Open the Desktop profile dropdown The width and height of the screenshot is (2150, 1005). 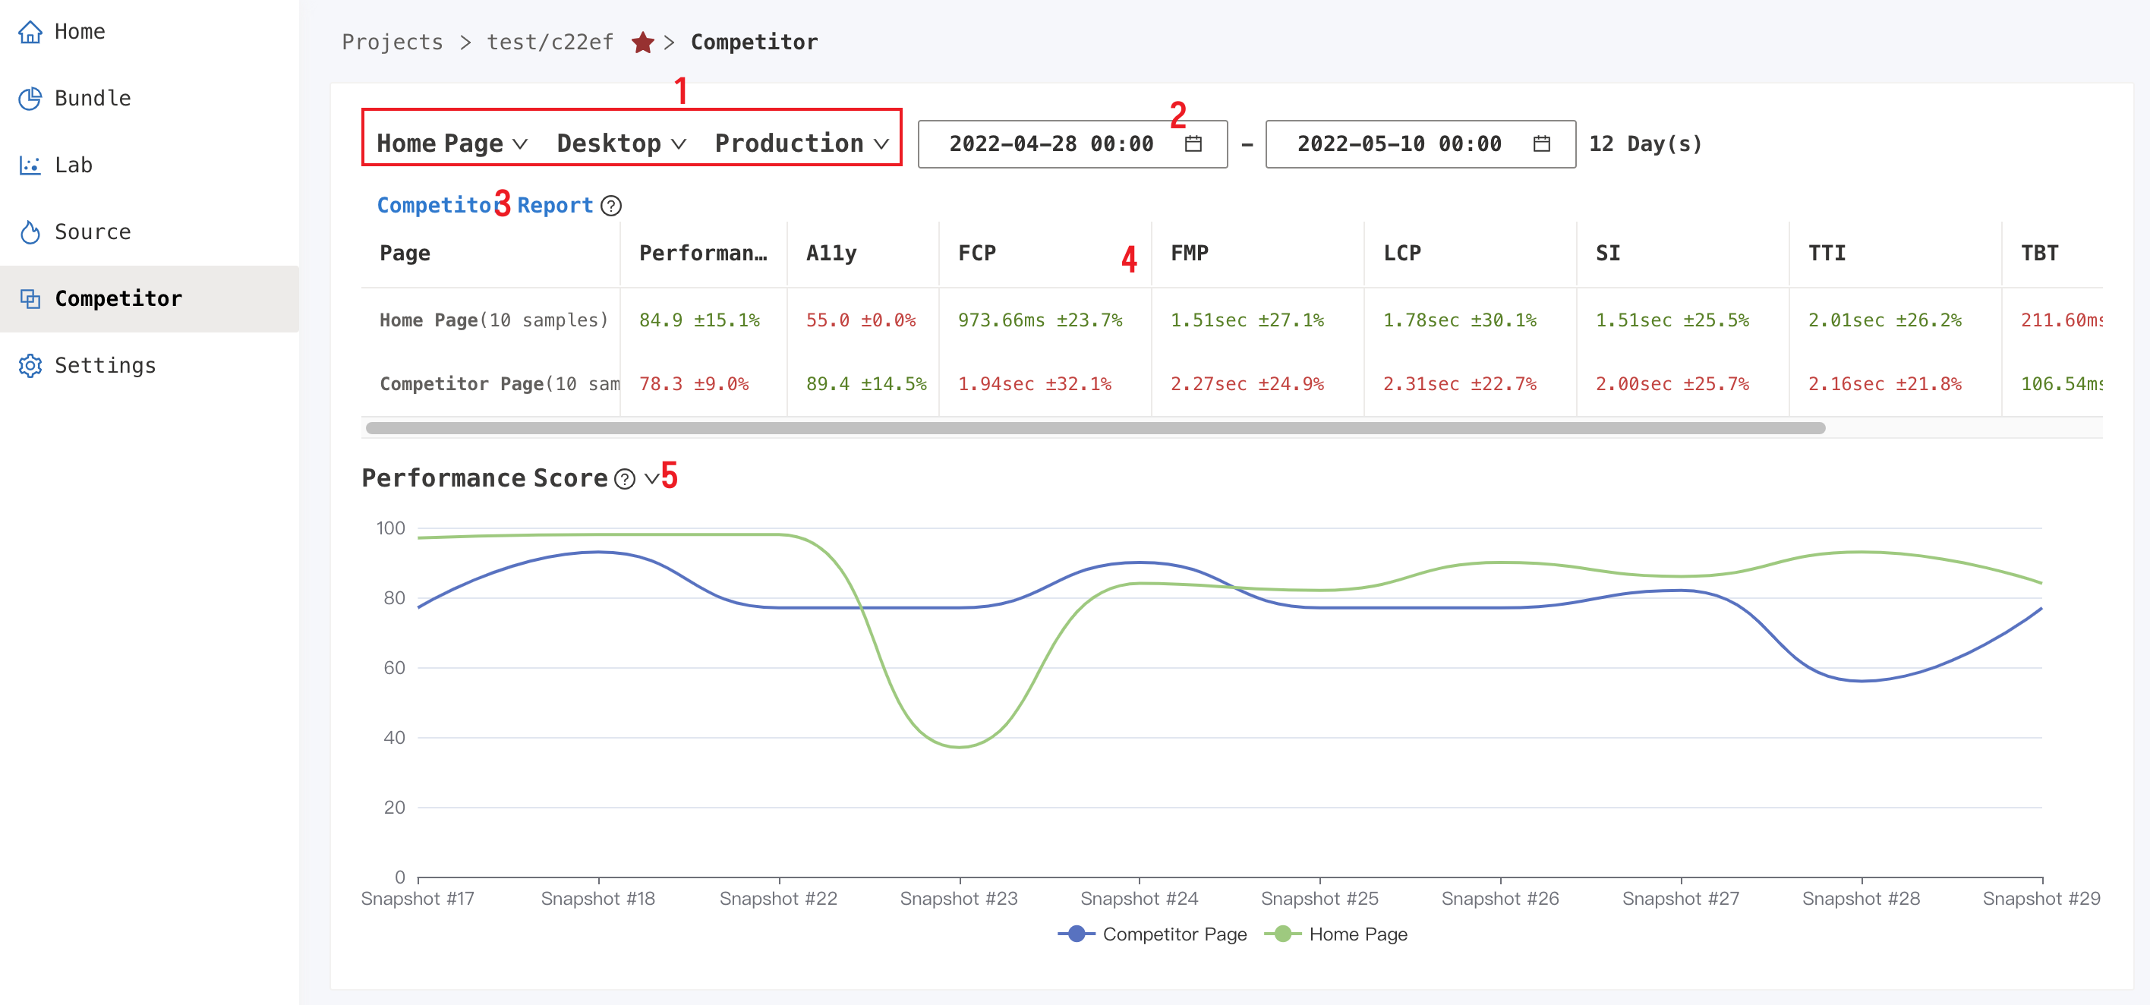(622, 143)
